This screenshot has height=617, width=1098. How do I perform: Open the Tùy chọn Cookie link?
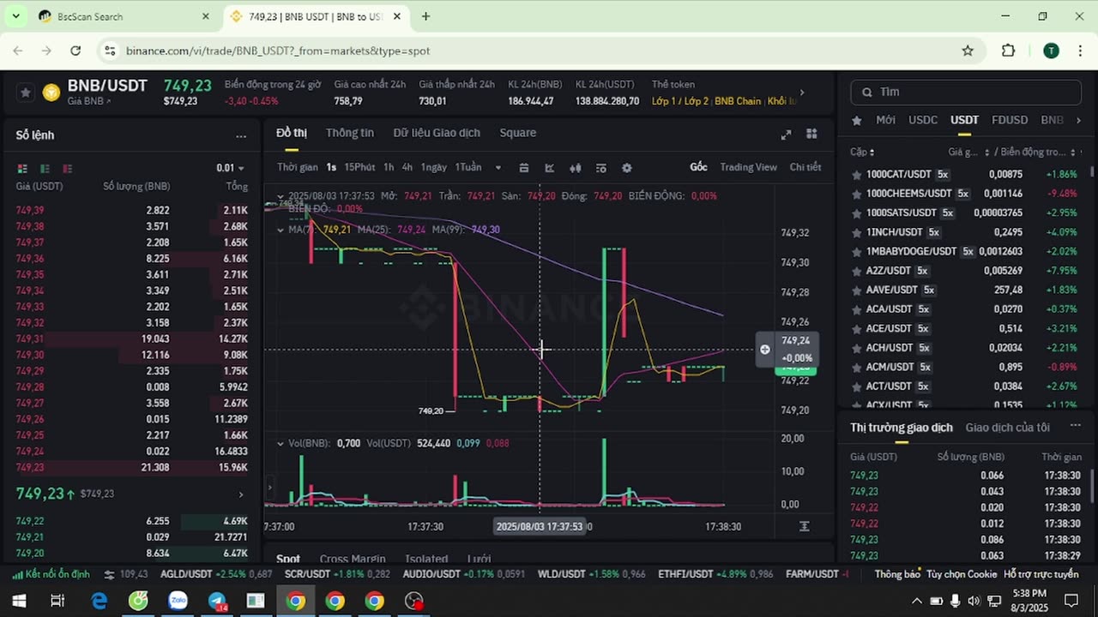click(962, 574)
